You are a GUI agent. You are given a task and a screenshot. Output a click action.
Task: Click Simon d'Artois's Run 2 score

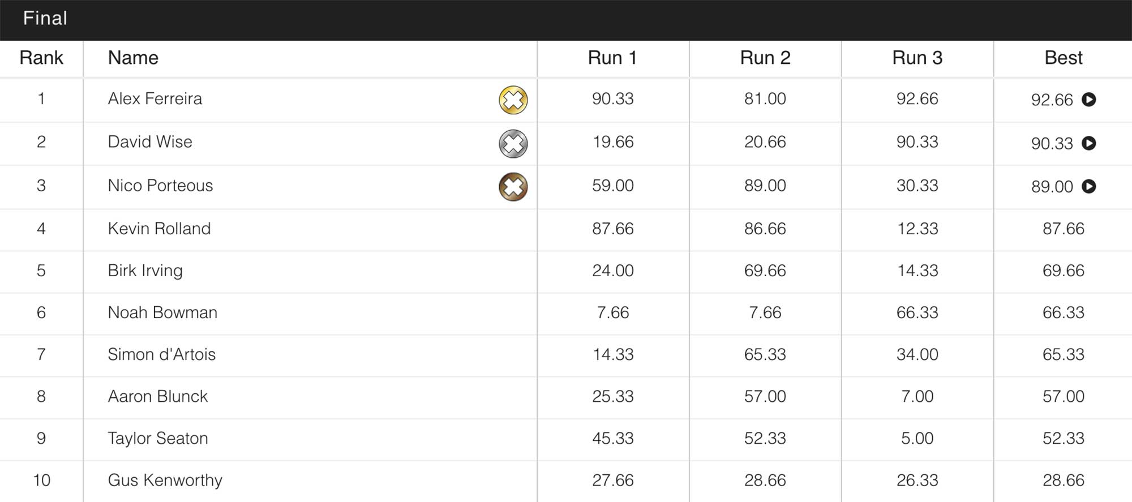(x=765, y=354)
